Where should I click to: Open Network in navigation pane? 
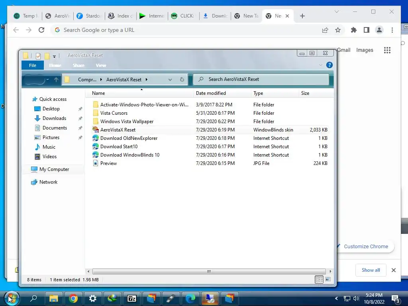coord(48,182)
